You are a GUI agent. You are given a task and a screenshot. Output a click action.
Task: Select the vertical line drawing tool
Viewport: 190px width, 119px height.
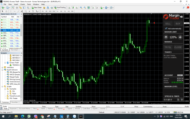tap(11, 11)
